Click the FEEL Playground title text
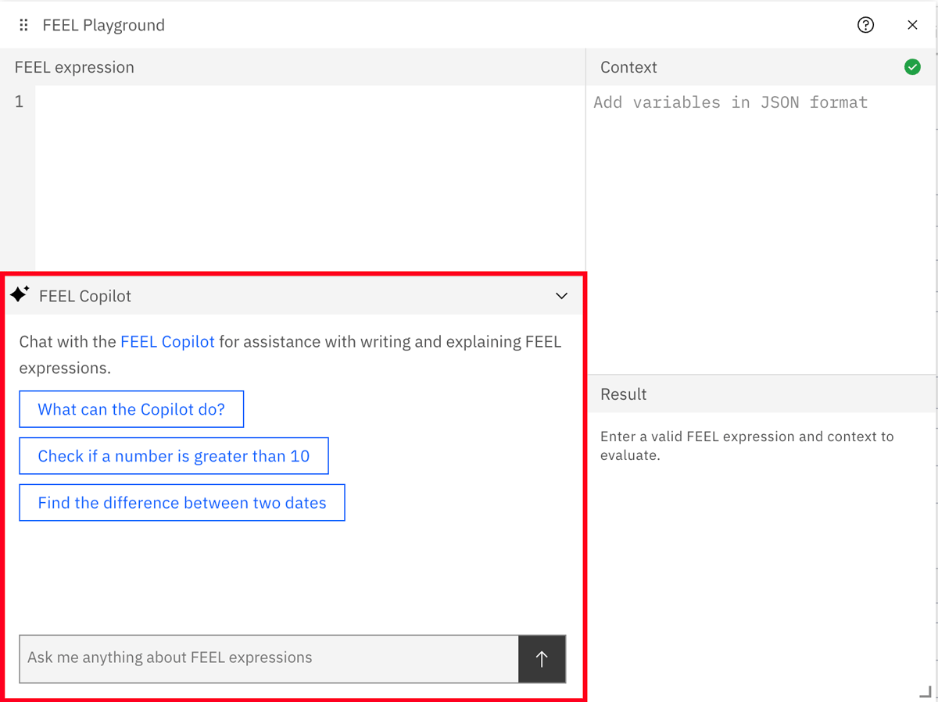 103,25
